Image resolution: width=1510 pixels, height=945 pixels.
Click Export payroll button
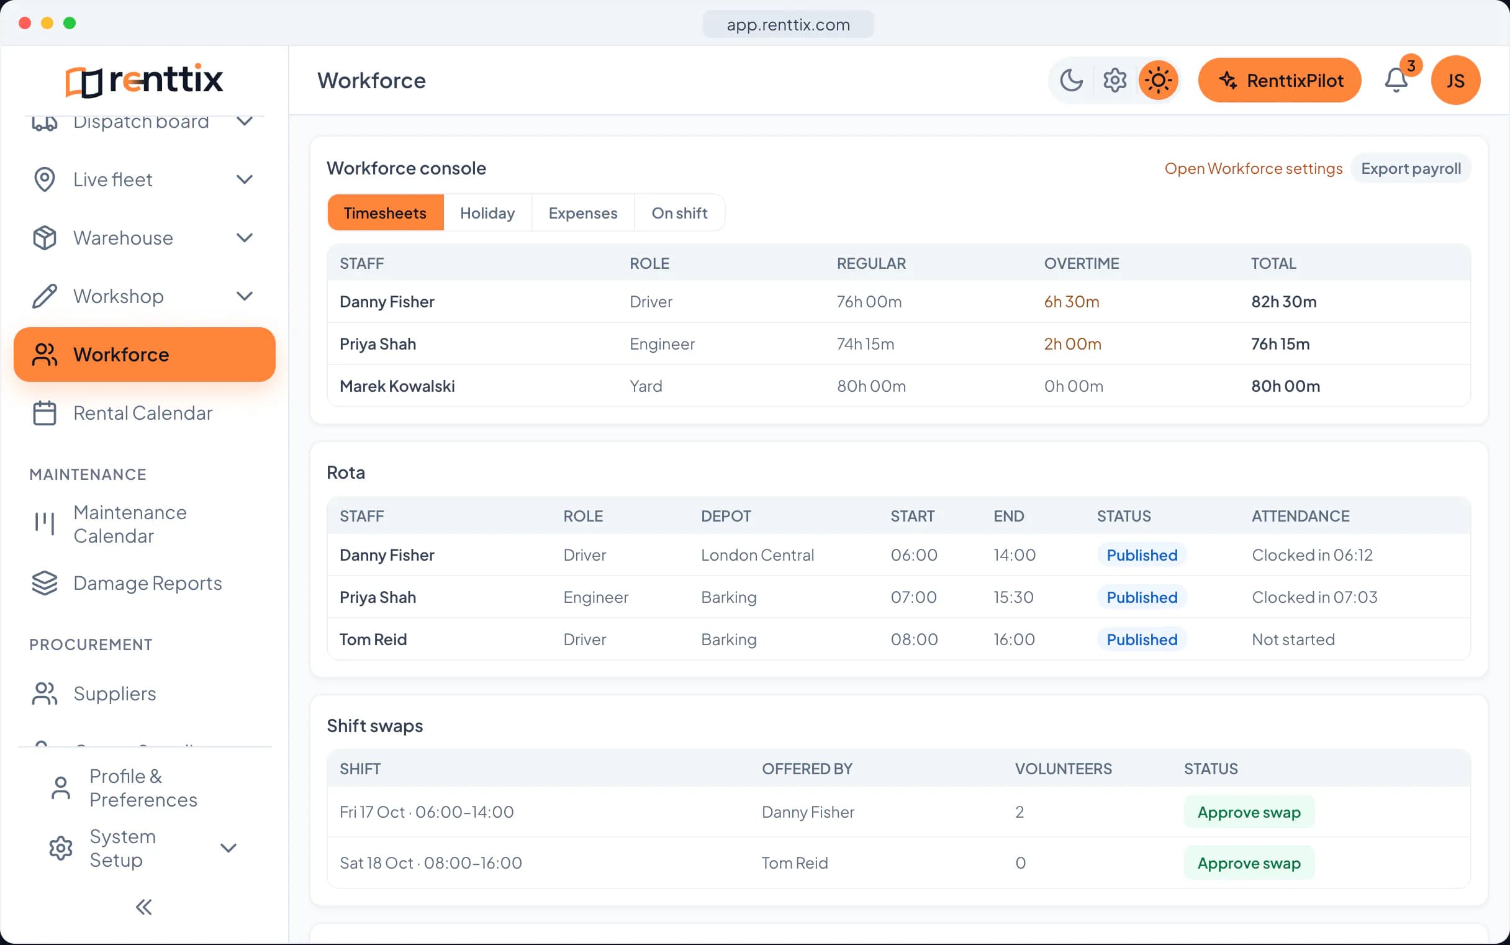click(x=1411, y=168)
